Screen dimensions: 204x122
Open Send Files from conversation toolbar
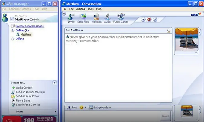coord(83,18)
